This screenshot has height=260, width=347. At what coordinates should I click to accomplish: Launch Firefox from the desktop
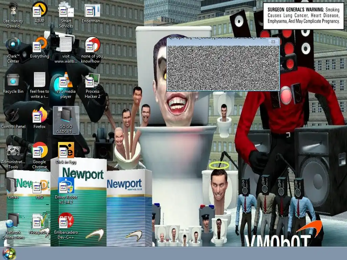pyautogui.click(x=39, y=118)
